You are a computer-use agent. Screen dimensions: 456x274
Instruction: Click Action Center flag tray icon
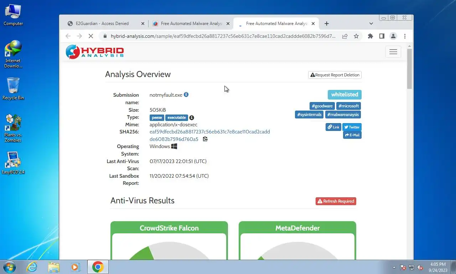coord(403,267)
